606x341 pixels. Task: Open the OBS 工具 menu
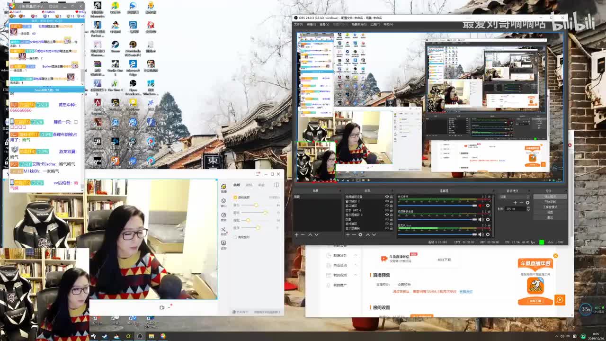click(x=375, y=24)
